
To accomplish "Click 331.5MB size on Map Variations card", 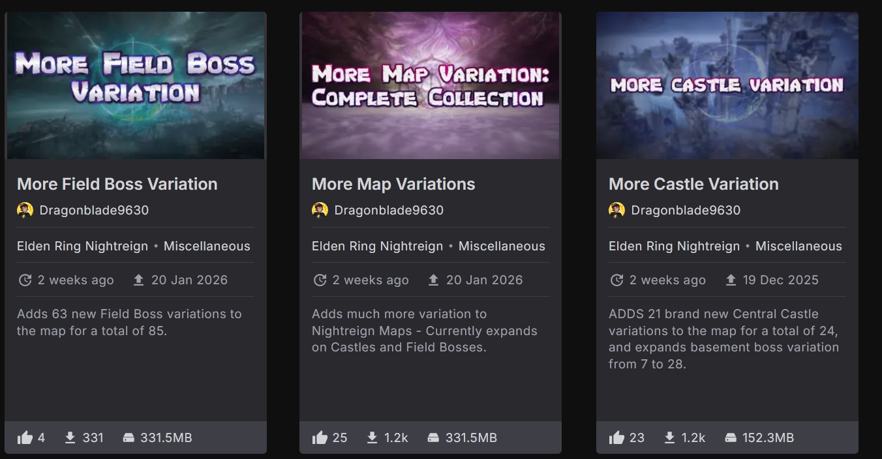I will click(x=471, y=437).
